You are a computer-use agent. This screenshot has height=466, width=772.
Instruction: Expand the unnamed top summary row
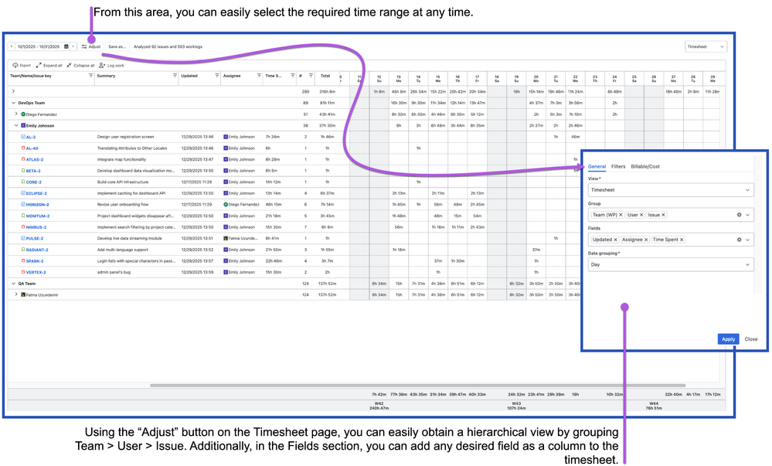tap(13, 91)
